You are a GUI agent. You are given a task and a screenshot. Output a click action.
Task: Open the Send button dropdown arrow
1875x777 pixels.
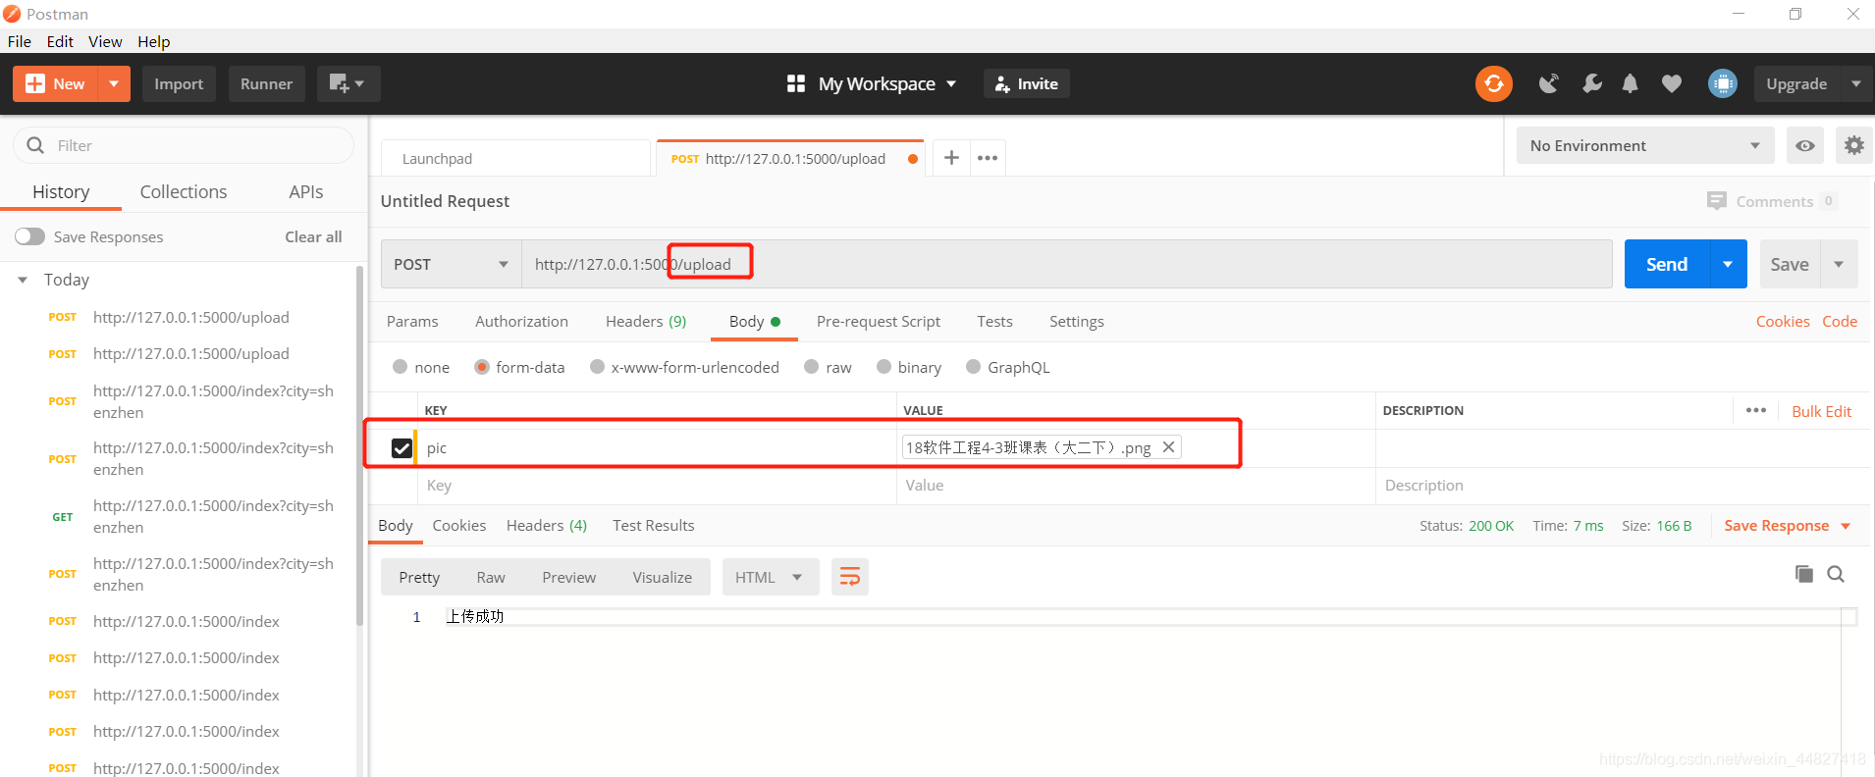point(1728,264)
